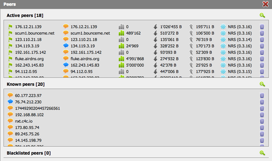This screenshot has height=161, width=272.
Task: Select known peer 14.145.198.79 text
Action: click(28, 141)
